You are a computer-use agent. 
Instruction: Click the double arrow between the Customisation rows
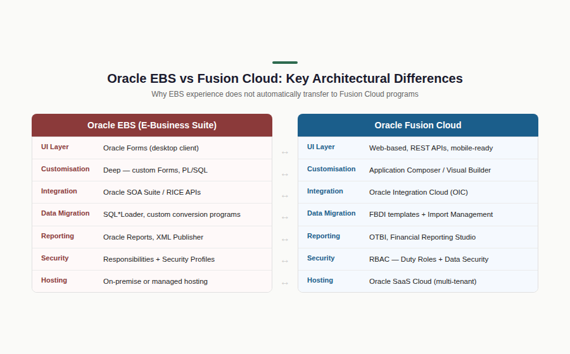tap(284, 175)
